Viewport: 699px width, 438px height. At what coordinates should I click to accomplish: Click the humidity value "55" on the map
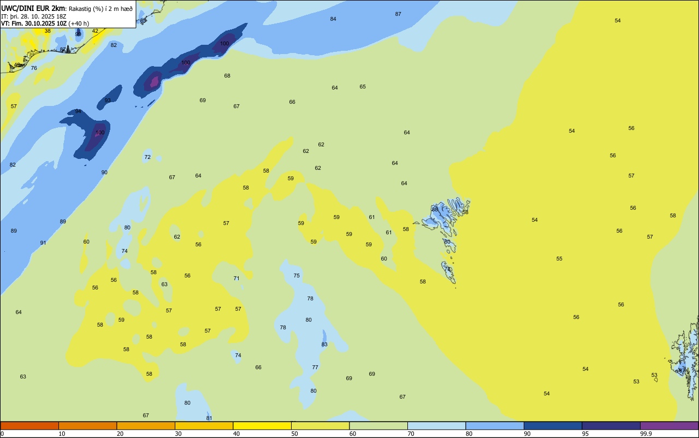(x=559, y=259)
